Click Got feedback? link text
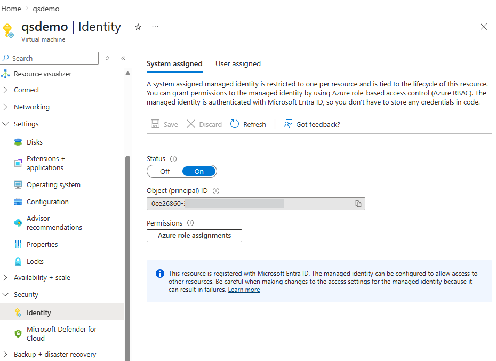The height and width of the screenshot is (361, 496). click(x=318, y=124)
